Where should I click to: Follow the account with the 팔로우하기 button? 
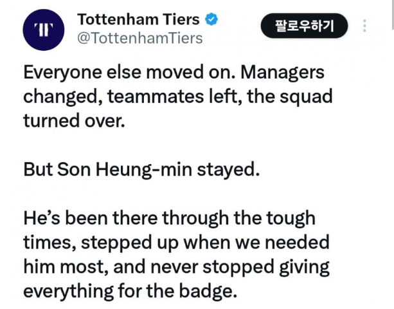click(304, 26)
